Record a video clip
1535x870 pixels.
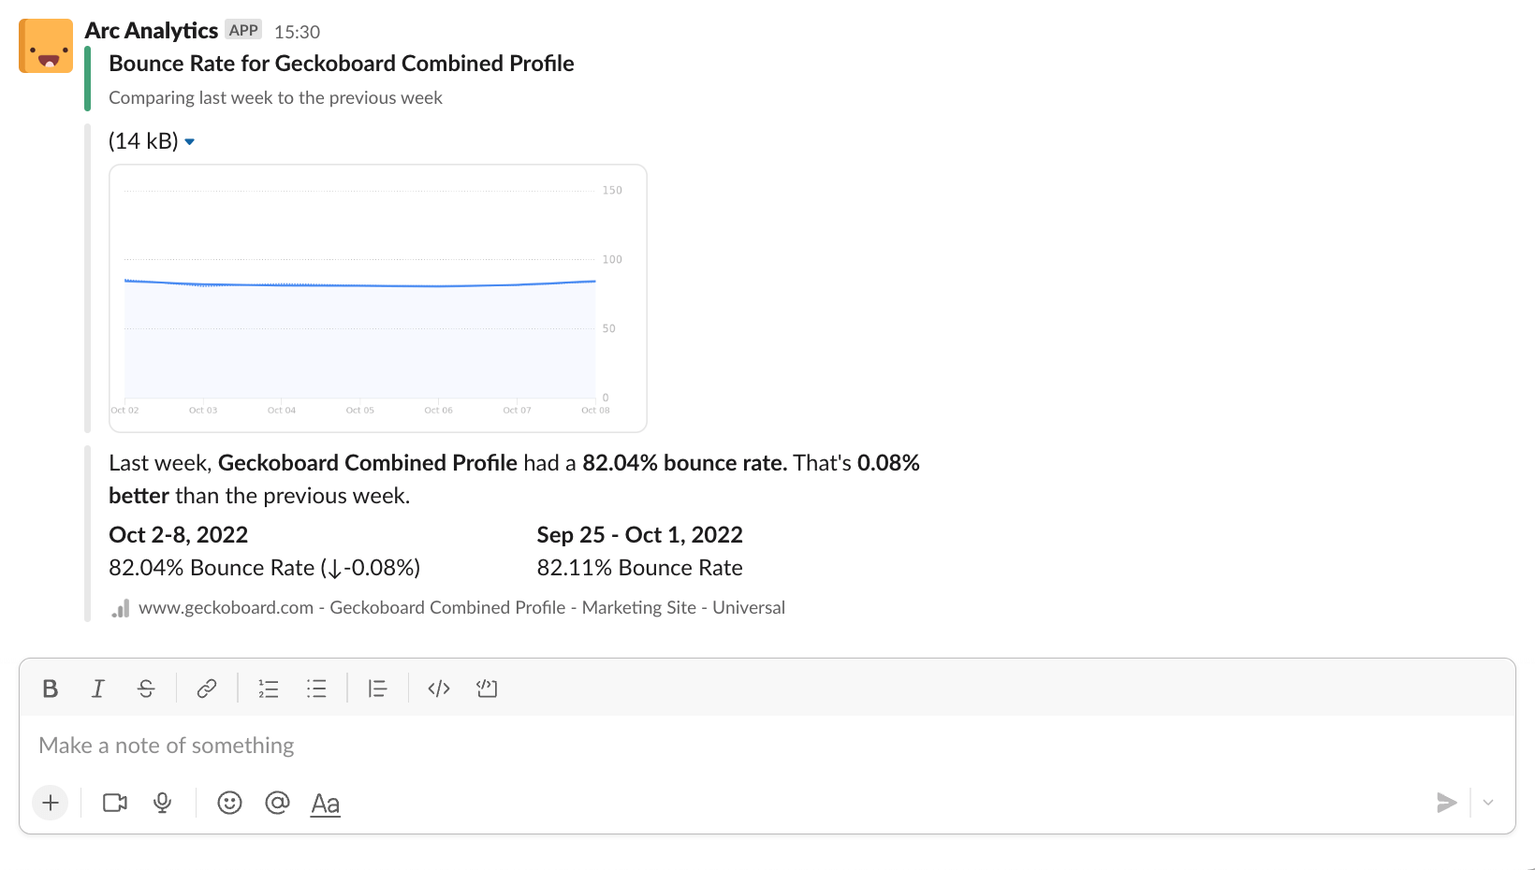[x=113, y=803]
